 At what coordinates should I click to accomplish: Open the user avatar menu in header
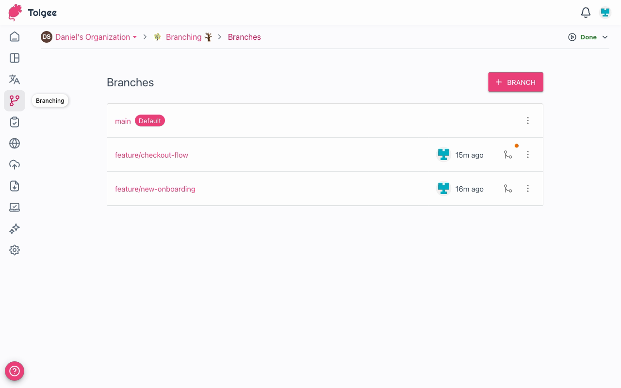605,13
